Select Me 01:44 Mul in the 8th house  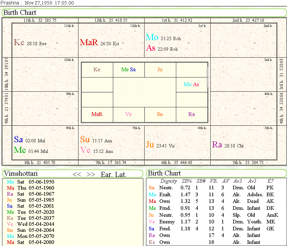[31, 150]
